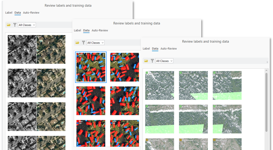Open Auto-Review tab in middle window
The width and height of the screenshot is (273, 150).
click(100, 30)
